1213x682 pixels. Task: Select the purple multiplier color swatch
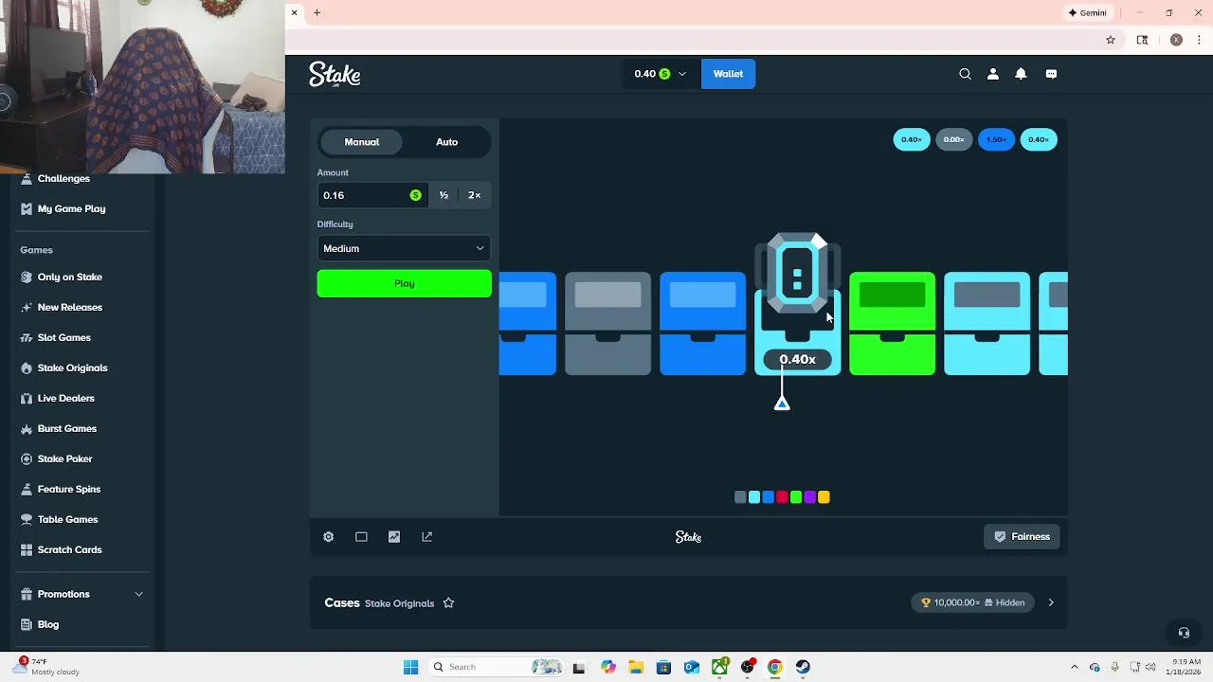[809, 497]
